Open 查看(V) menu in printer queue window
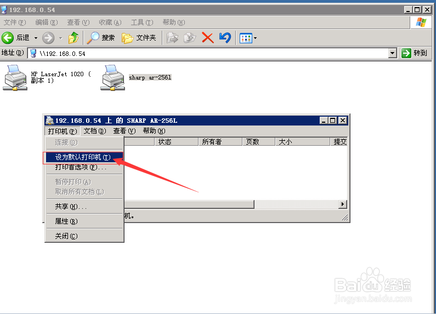 (x=124, y=131)
